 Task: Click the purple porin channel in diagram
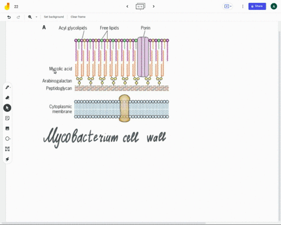pyautogui.click(x=143, y=57)
